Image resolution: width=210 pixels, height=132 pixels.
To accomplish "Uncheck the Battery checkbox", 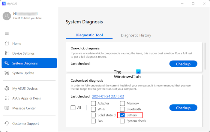I will (122, 115).
